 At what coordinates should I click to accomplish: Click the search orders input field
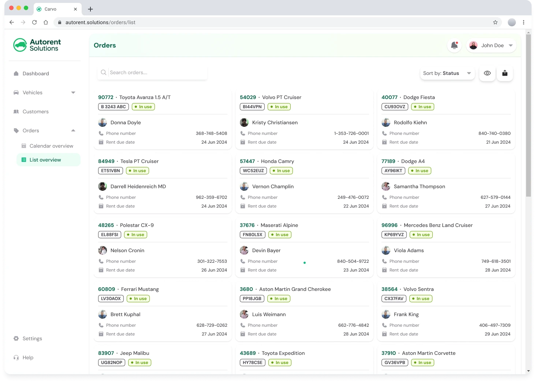[x=154, y=72]
